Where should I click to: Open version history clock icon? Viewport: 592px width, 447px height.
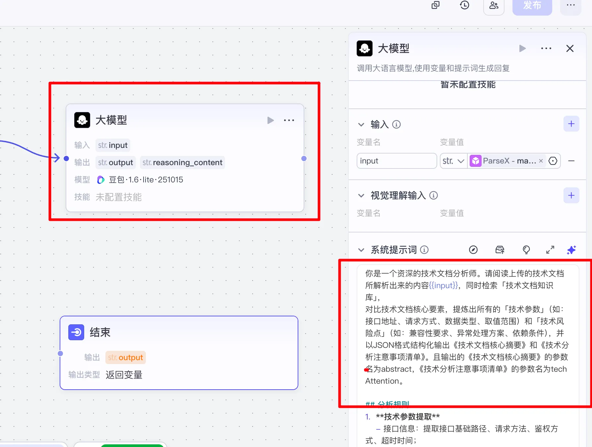(x=464, y=5)
